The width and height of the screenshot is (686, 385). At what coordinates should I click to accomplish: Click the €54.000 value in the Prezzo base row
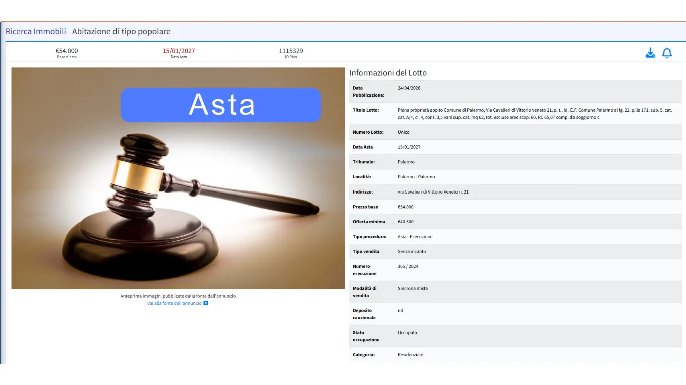[406, 207]
